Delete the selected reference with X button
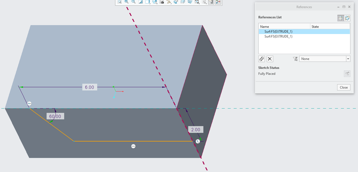 coord(270,59)
